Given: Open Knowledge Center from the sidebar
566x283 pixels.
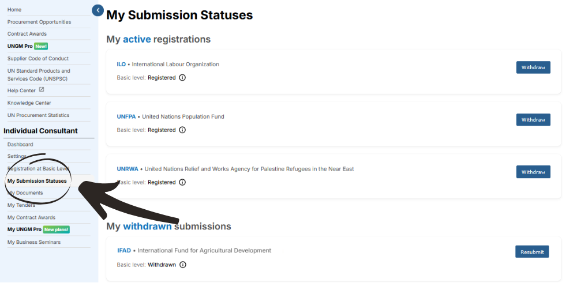Looking at the screenshot, I should coord(29,103).
